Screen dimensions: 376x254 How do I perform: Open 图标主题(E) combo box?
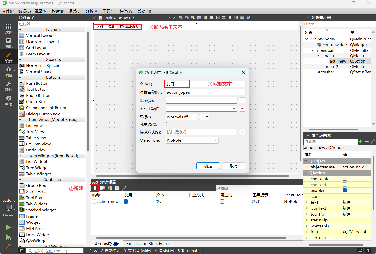coord(202,109)
